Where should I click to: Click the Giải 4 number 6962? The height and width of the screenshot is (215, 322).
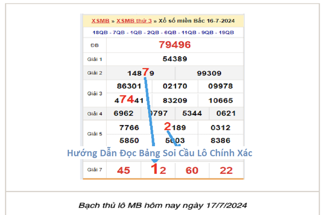pos(123,113)
